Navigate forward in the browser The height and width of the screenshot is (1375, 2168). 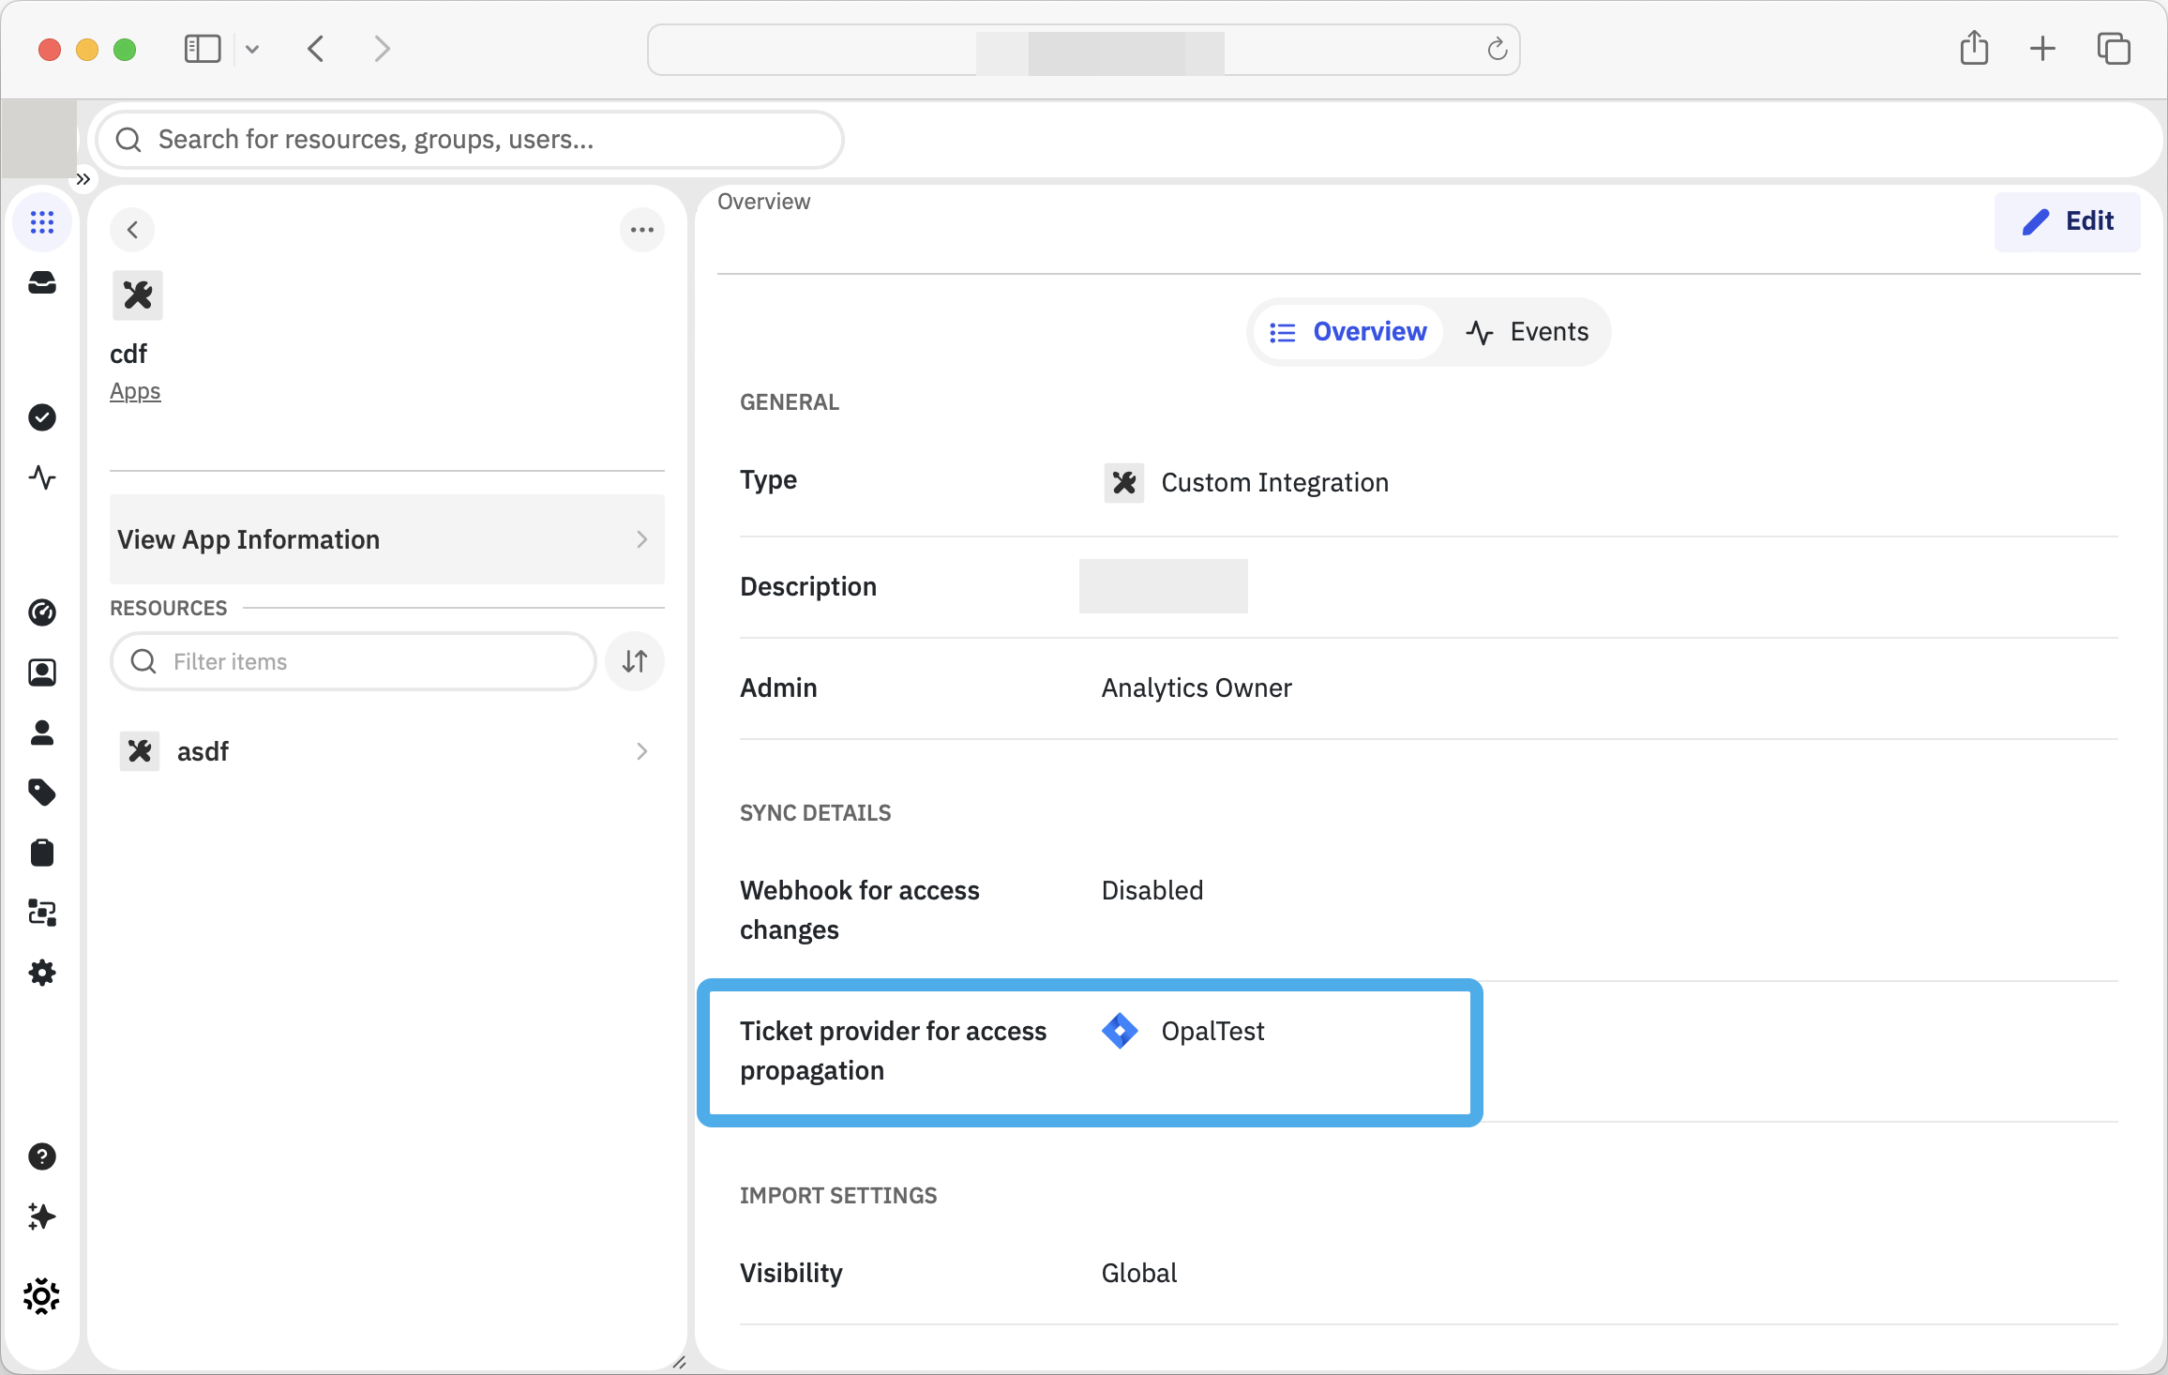point(382,49)
